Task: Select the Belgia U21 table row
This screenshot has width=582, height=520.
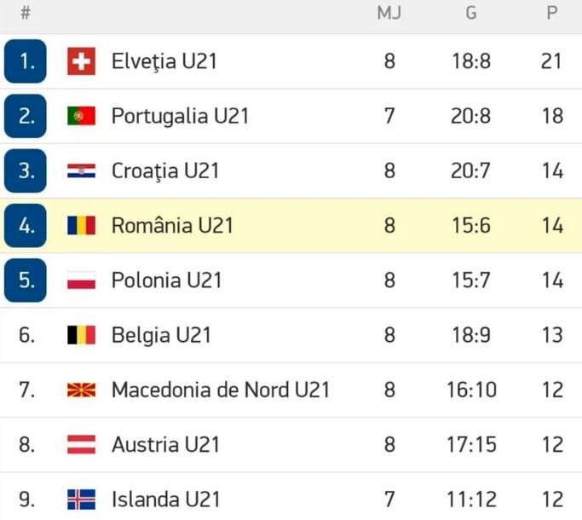Action: (291, 335)
